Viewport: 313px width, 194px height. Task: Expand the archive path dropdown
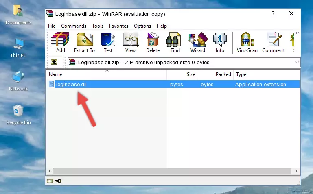[x=297, y=63]
